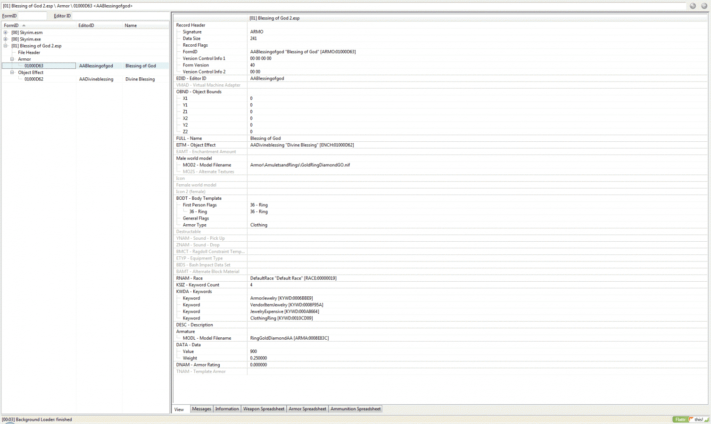Open the Ammunition Spreadsheet tab
Screen dimensions: 711x424
tap(355, 409)
